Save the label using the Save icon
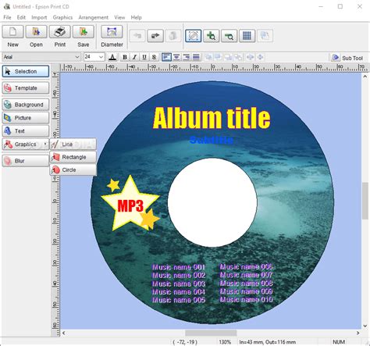The width and height of the screenshot is (370, 346). tap(84, 32)
